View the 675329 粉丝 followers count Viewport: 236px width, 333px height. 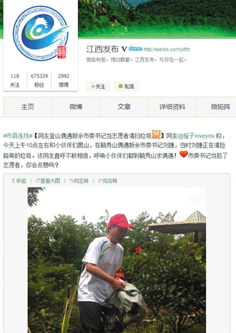(40, 80)
